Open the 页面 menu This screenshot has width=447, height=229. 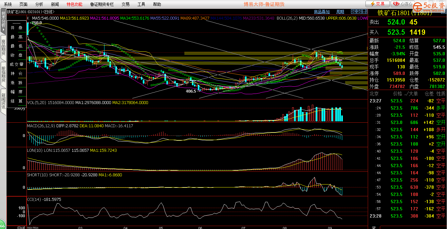tap(24, 4)
